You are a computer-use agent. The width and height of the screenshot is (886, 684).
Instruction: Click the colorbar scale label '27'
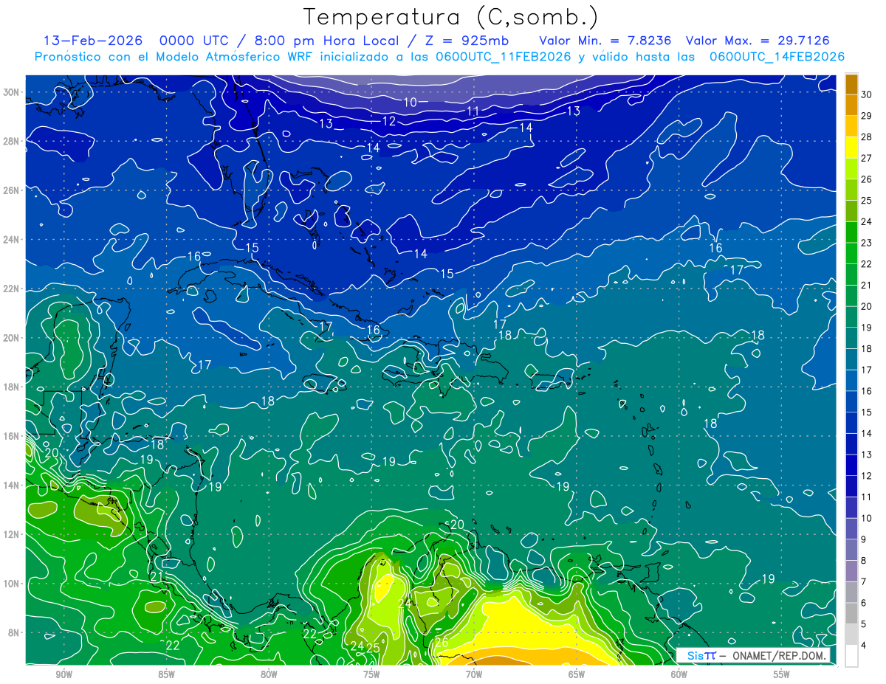coord(867,157)
